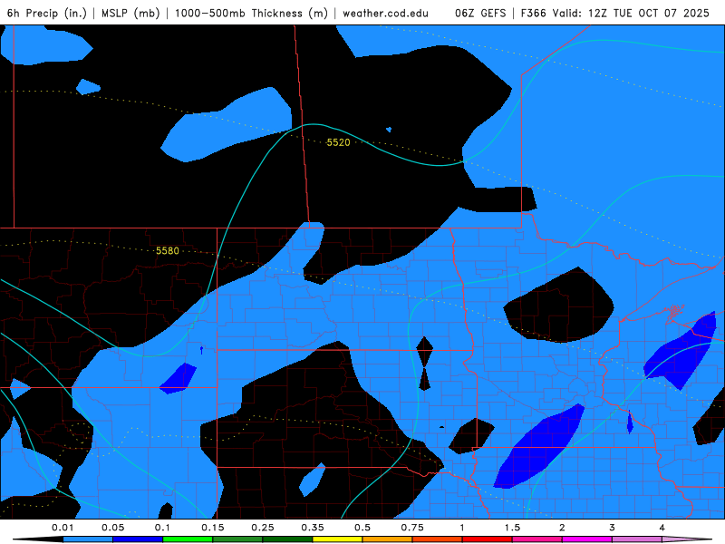The height and width of the screenshot is (544, 725).
Task: Click the yellow legend swatch
Action: click(x=337, y=539)
